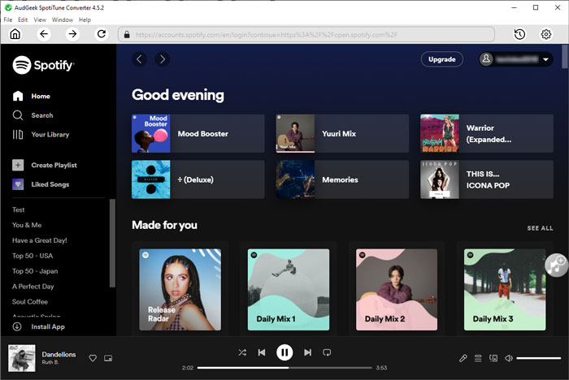Open the Window menu
Viewport: 569px width, 380px height.
[63, 19]
